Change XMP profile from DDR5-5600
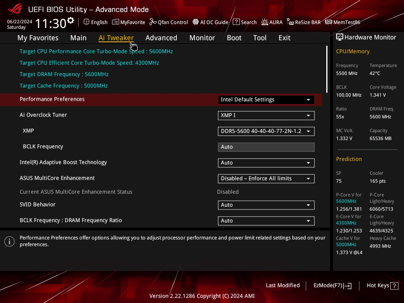The width and height of the screenshot is (404, 303). (x=266, y=131)
